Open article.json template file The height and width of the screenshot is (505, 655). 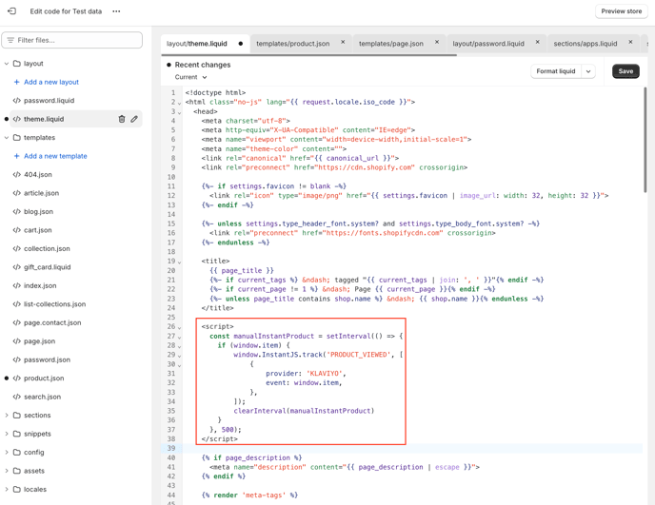41,193
